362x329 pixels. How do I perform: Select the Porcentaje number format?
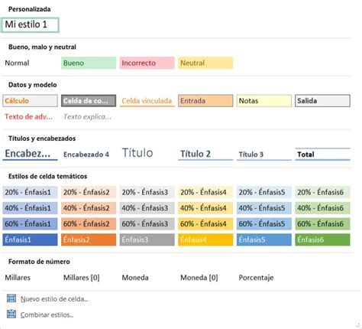[x=256, y=278]
